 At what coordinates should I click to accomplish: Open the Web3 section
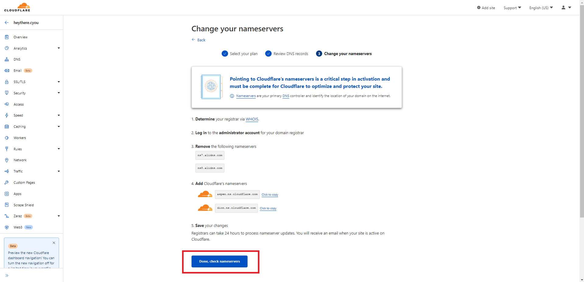coord(18,227)
